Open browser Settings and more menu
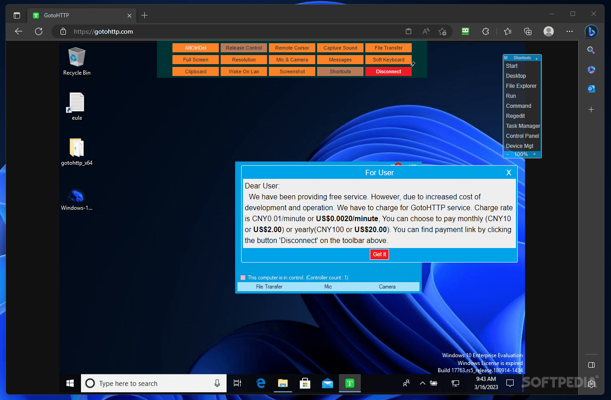 [x=570, y=31]
